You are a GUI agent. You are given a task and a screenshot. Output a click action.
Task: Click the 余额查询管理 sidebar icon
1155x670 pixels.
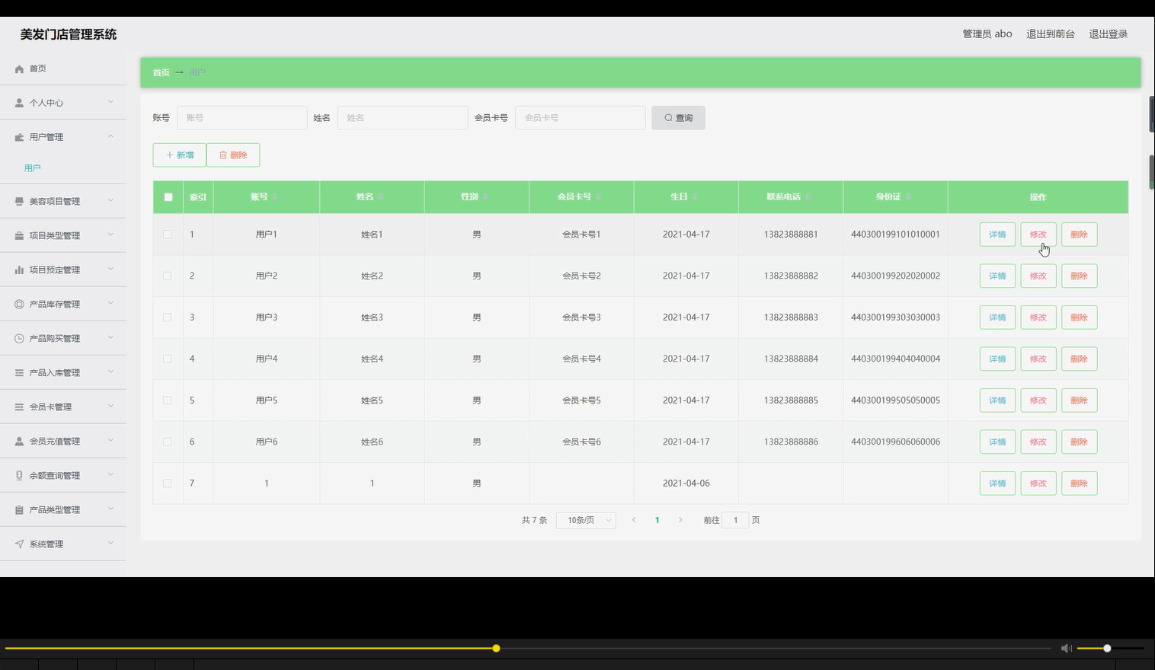[19, 475]
